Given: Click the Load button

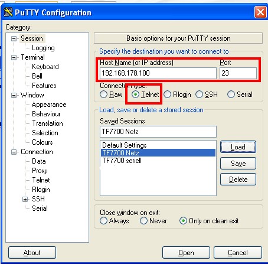Looking at the screenshot, I should click(x=238, y=147).
